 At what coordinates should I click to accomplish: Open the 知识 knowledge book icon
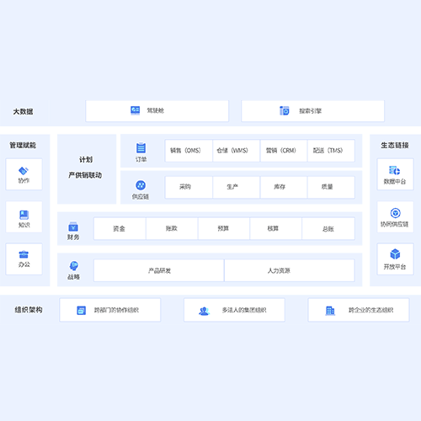[x=24, y=215]
